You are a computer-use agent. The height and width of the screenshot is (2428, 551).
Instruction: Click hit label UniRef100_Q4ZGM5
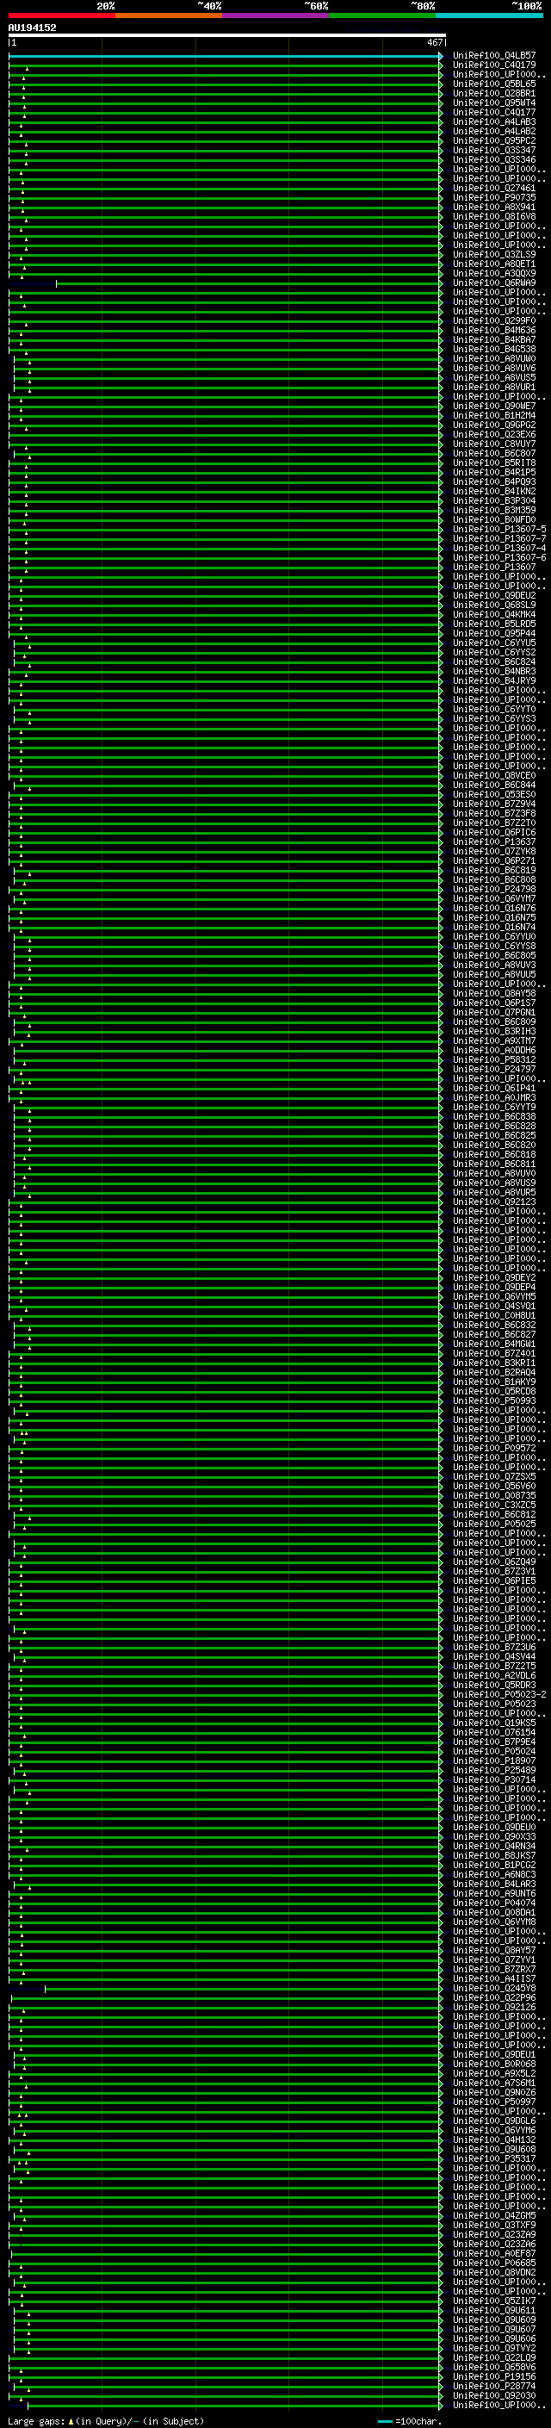[x=493, y=2216]
